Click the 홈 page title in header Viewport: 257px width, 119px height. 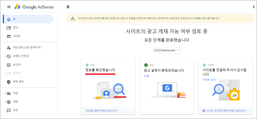(68, 7)
